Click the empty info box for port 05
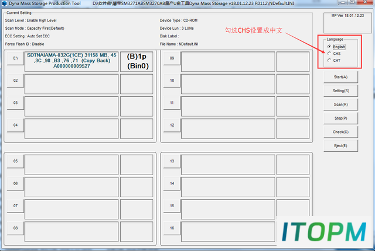 (x=71, y=165)
